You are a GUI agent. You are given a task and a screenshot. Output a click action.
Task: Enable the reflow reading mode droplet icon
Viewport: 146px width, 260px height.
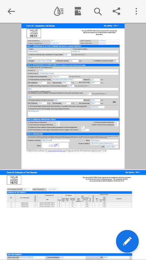[x=59, y=11]
